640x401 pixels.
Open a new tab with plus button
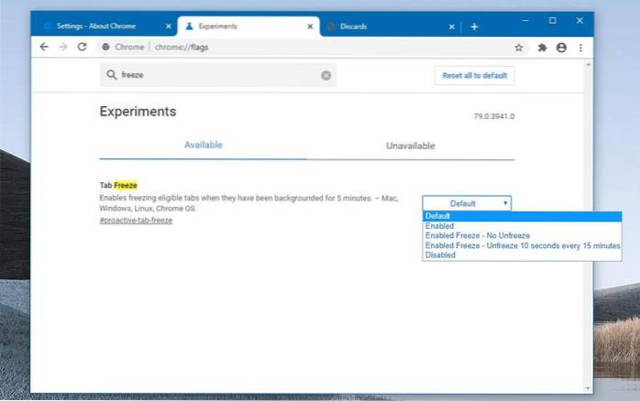click(474, 27)
